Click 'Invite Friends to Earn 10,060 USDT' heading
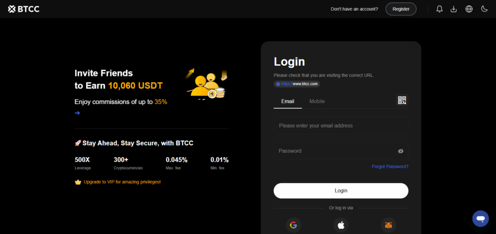The image size is (496, 234). (x=119, y=79)
